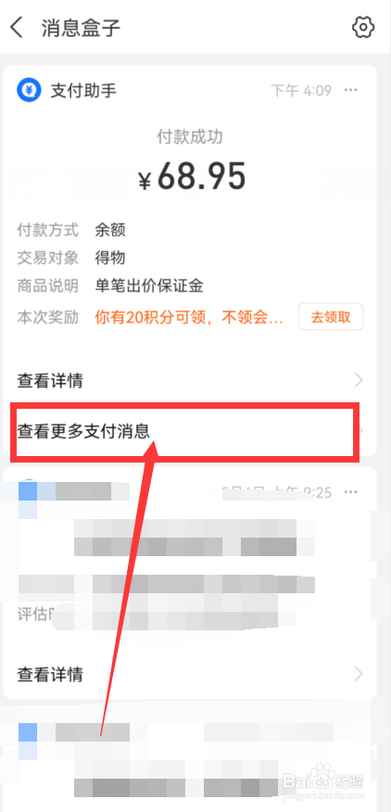Open settings gear in message box header
The width and height of the screenshot is (391, 812).
click(363, 27)
